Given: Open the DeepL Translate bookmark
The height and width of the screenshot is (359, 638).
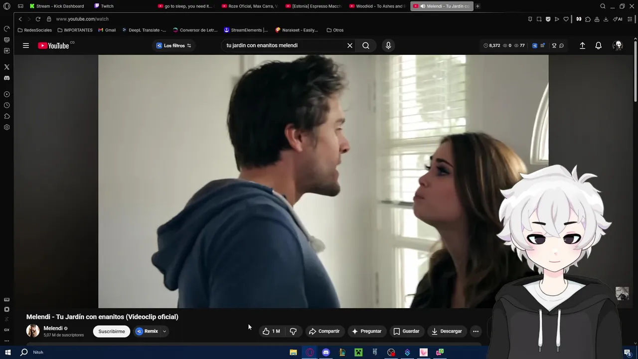Looking at the screenshot, I should click(x=144, y=30).
